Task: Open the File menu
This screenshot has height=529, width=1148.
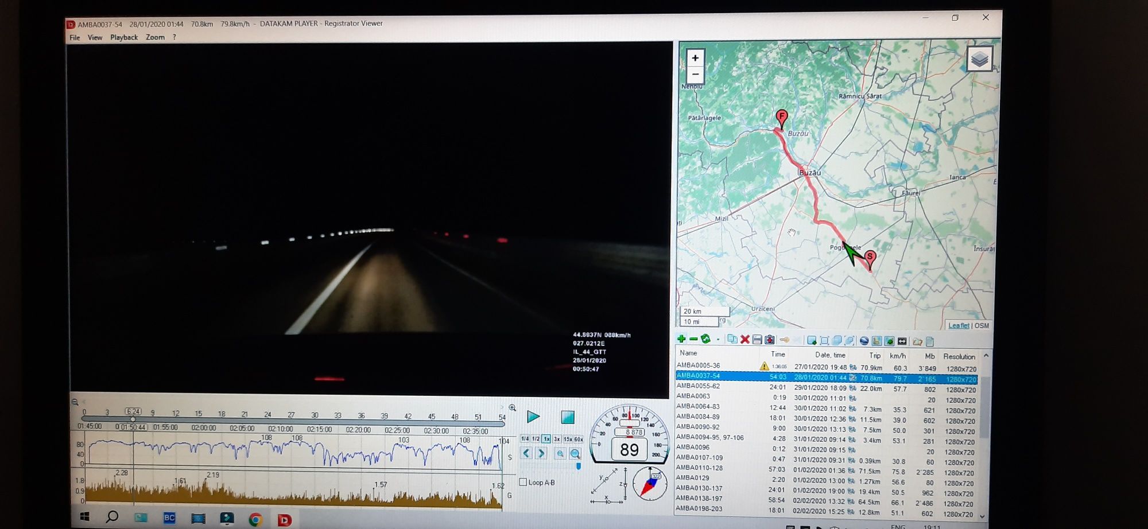Action: [75, 38]
